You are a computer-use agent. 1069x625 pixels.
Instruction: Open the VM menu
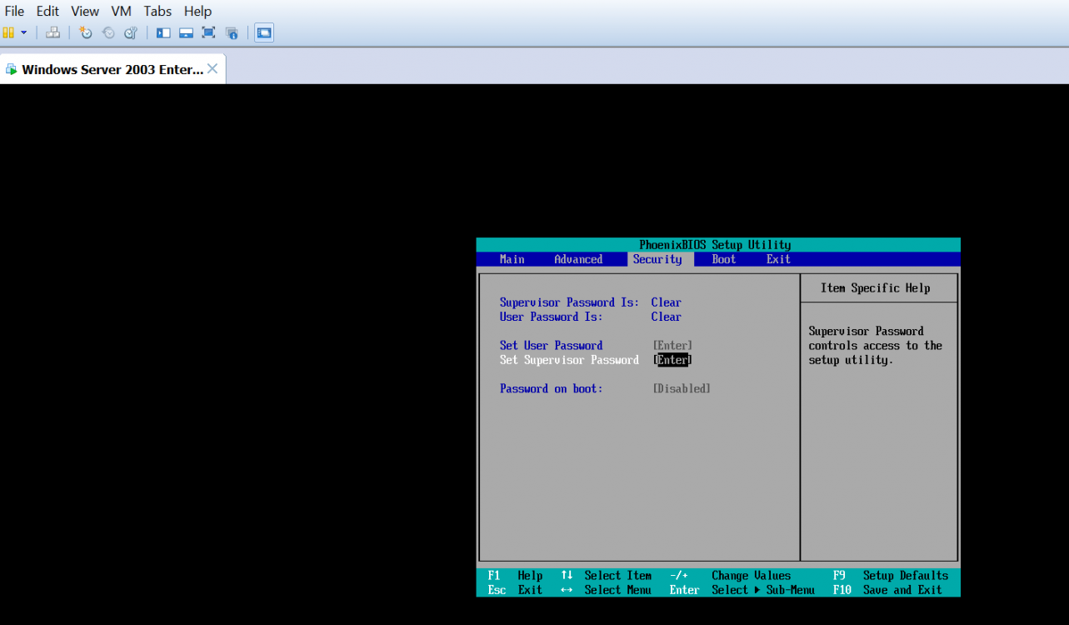(x=121, y=11)
